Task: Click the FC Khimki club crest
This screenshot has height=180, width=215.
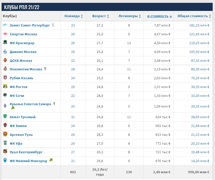Action: click(x=5, y=125)
